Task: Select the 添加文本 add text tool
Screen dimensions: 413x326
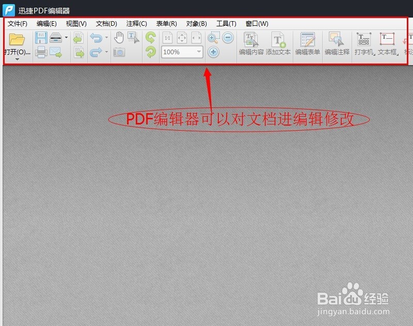Action: [x=277, y=44]
